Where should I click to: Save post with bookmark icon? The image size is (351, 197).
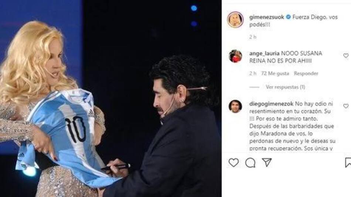pos(348,163)
